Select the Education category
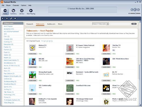142x107 pixels. pyautogui.click(x=9, y=45)
